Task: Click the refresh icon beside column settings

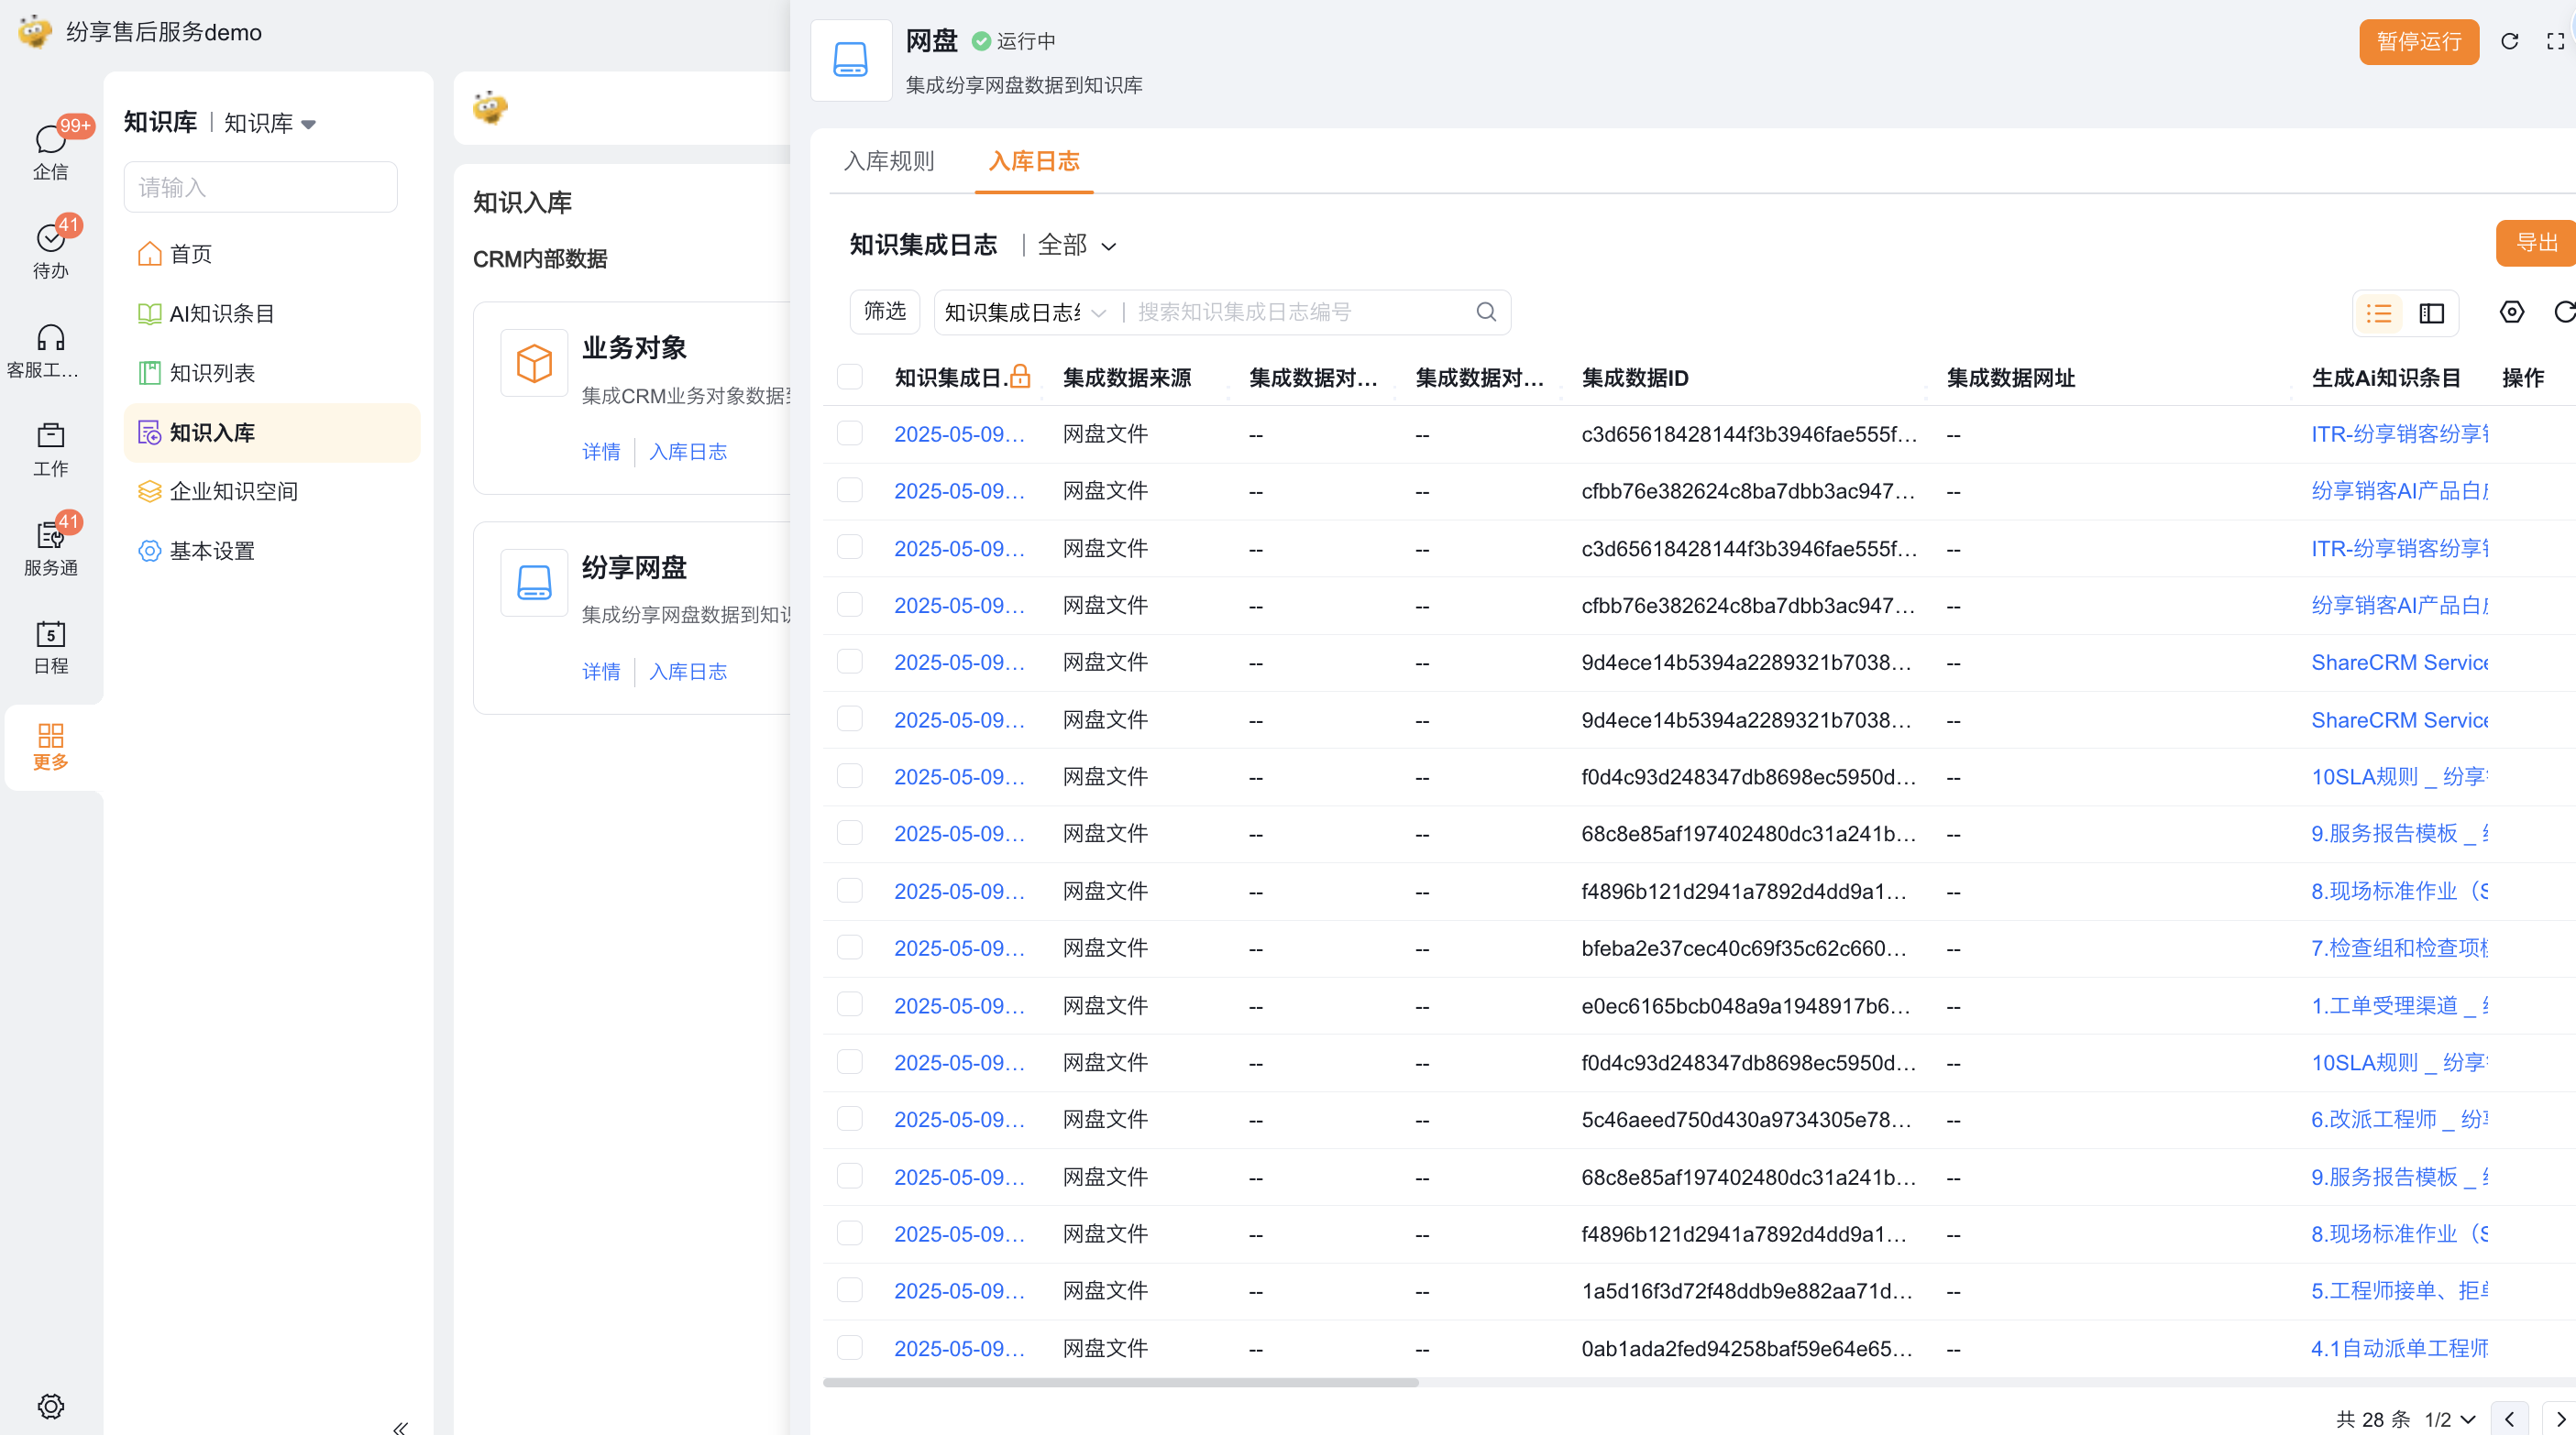Action: [x=2563, y=312]
